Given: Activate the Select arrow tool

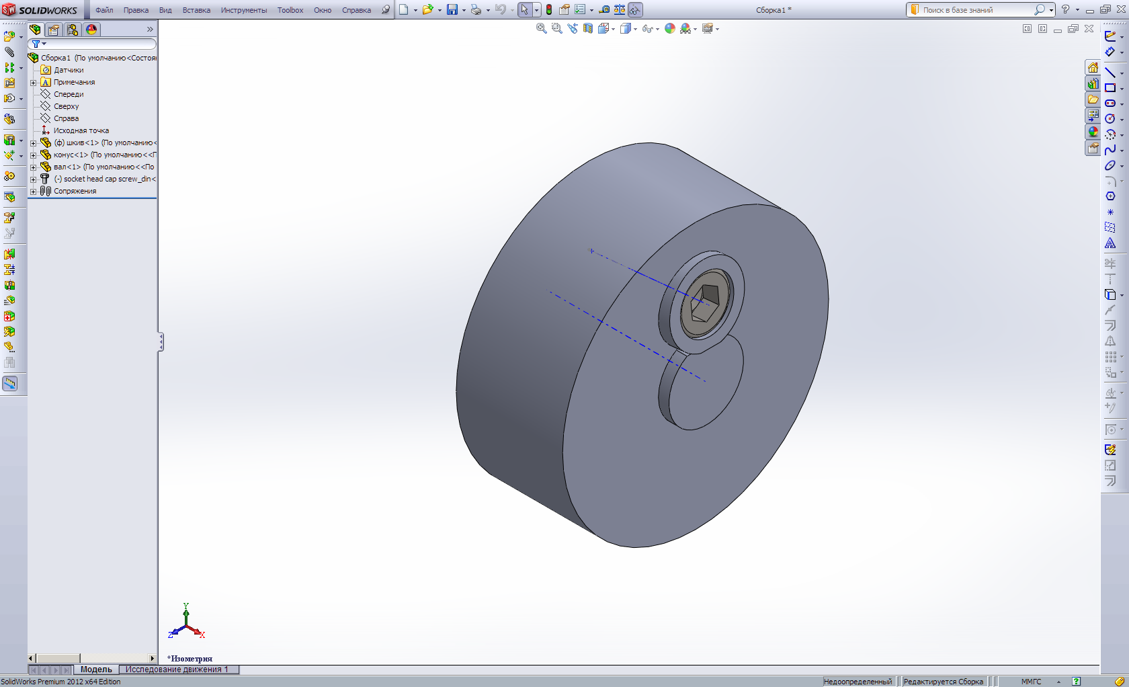Looking at the screenshot, I should (x=524, y=9).
